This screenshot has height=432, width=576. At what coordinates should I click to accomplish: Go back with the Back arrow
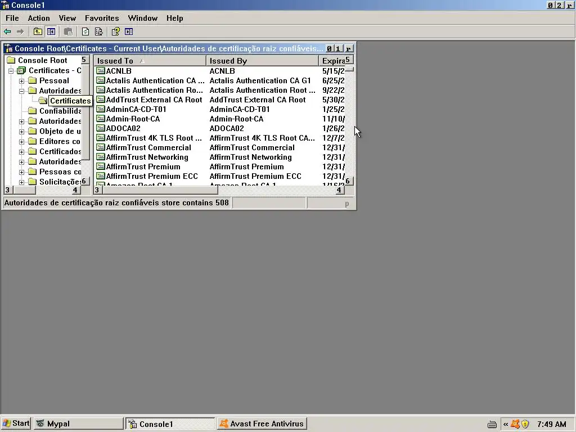pyautogui.click(x=7, y=31)
